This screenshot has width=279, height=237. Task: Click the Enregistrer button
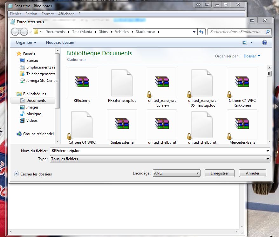tap(219, 173)
